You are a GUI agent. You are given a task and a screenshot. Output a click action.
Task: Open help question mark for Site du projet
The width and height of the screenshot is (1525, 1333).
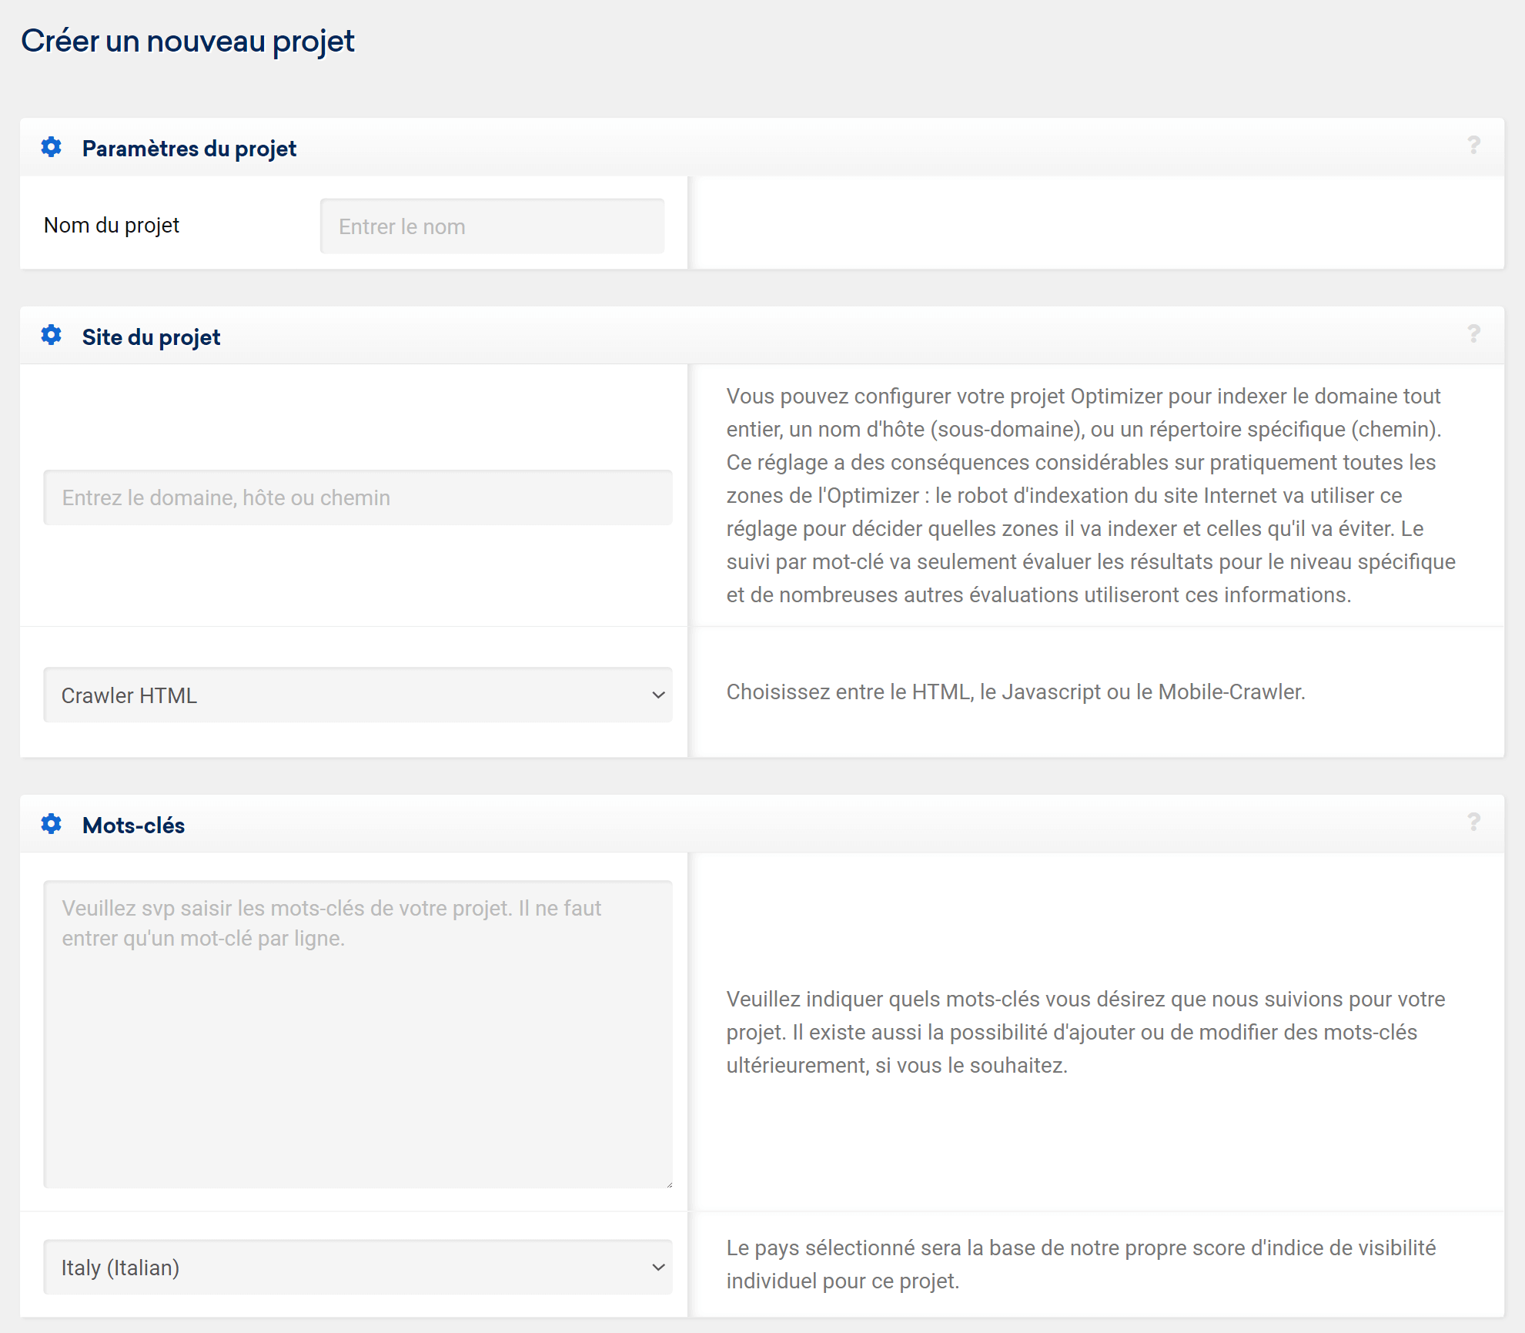1473,334
